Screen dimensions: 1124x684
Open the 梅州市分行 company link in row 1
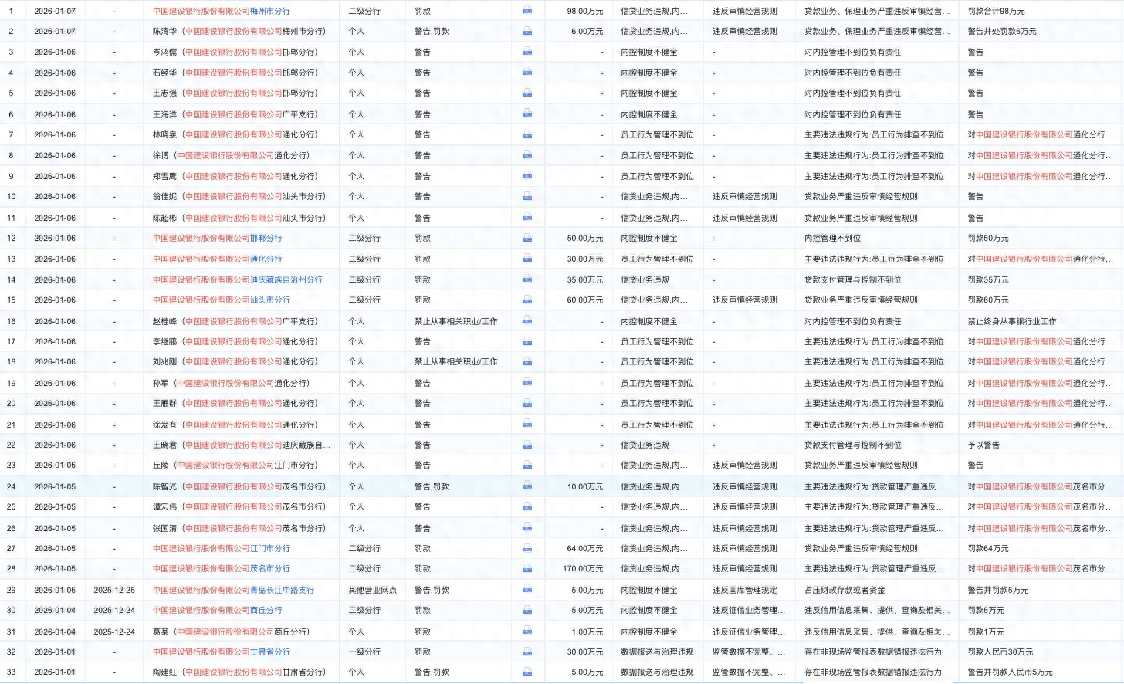pos(222,11)
